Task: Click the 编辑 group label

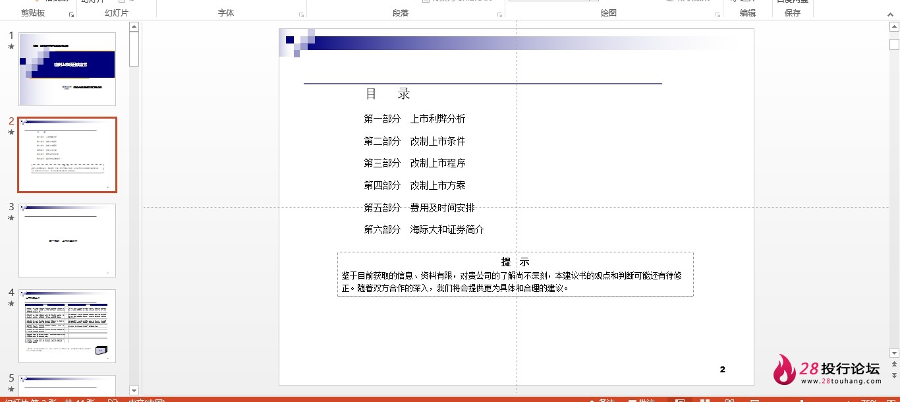Action: (x=748, y=13)
